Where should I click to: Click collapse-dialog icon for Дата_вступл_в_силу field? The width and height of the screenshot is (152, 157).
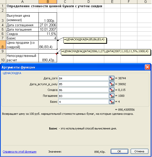pos(111,84)
